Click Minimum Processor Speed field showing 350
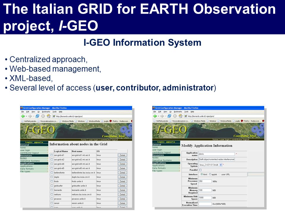The width and height of the screenshot is (285, 213). point(205,181)
